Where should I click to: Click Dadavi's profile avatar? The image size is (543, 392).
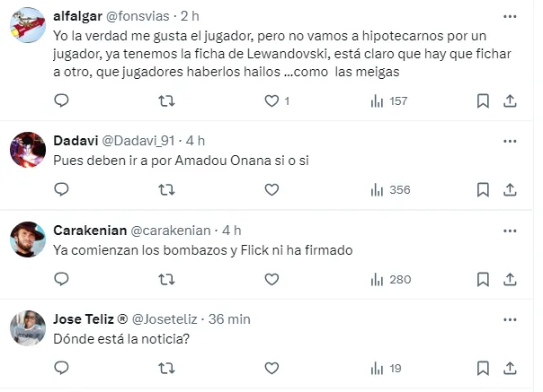coord(28,149)
